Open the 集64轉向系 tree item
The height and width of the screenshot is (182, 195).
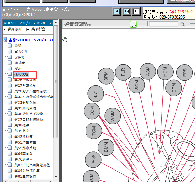click(x=24, y=154)
